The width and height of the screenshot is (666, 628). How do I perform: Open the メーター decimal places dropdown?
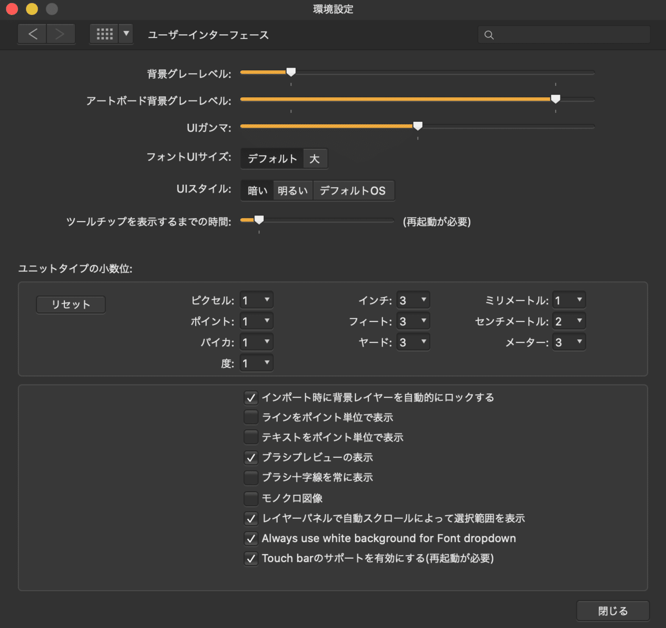tap(569, 342)
